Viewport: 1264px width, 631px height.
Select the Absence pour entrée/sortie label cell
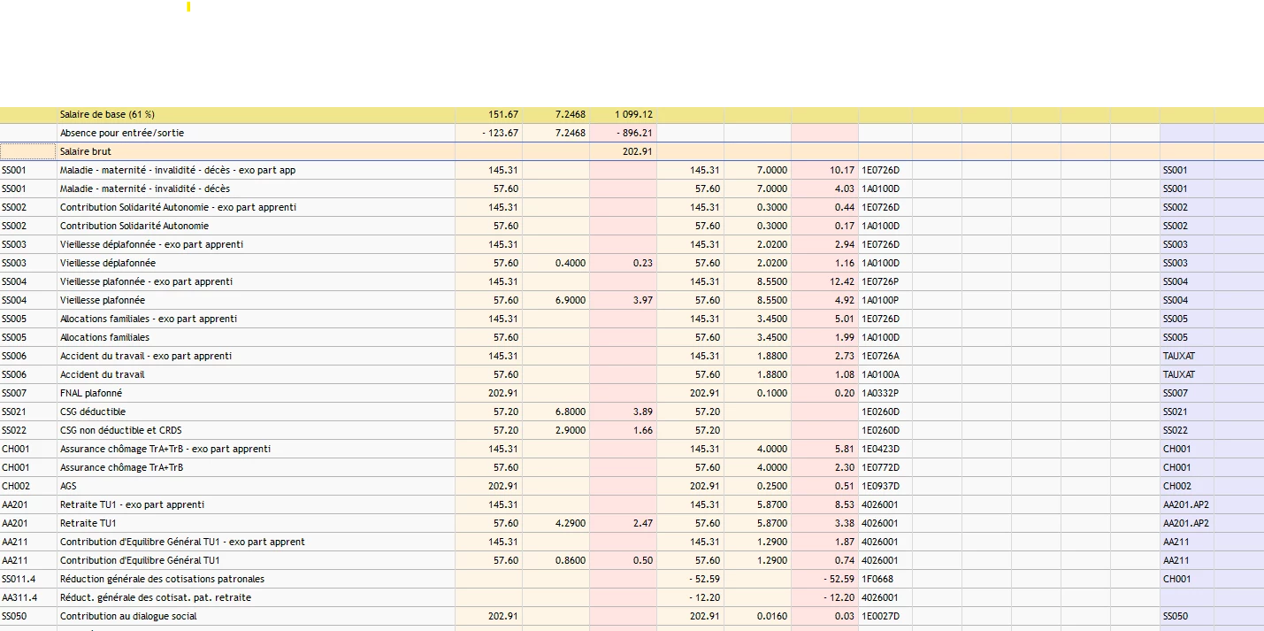(256, 133)
